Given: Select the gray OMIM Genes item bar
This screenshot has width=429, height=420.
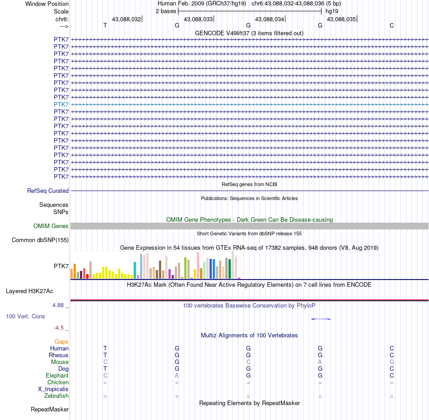Looking at the screenshot, I should [249, 226].
